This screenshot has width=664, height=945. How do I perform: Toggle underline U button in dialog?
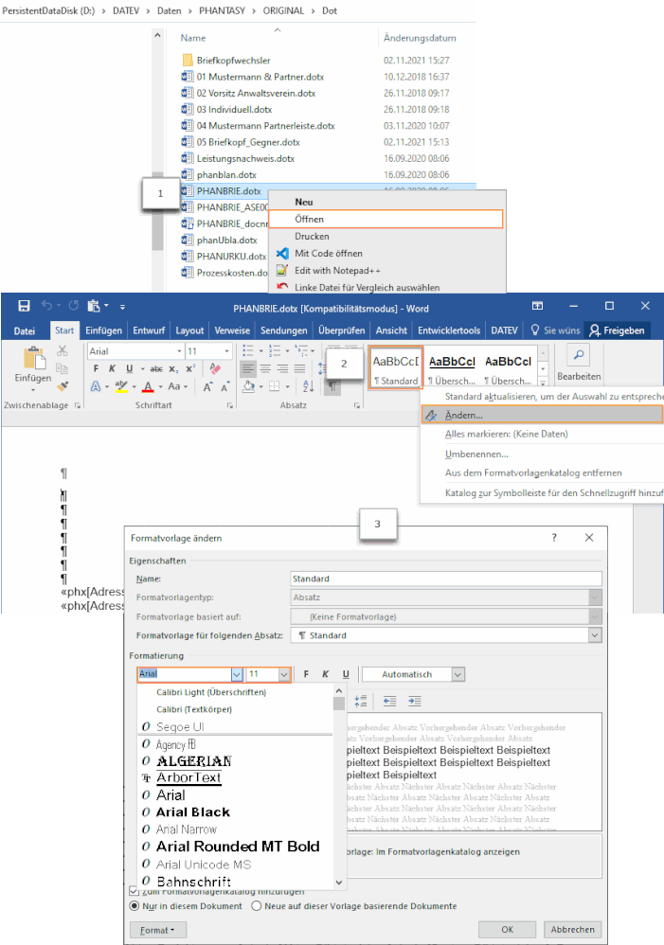click(x=346, y=674)
